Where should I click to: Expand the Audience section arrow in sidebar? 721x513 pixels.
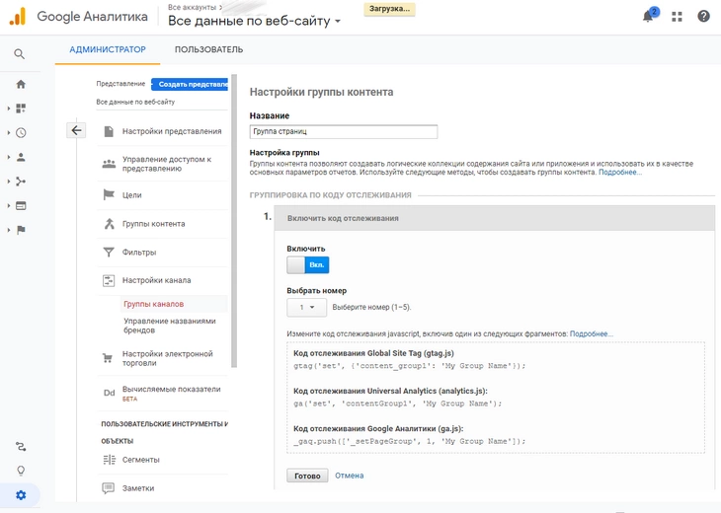pos(8,157)
